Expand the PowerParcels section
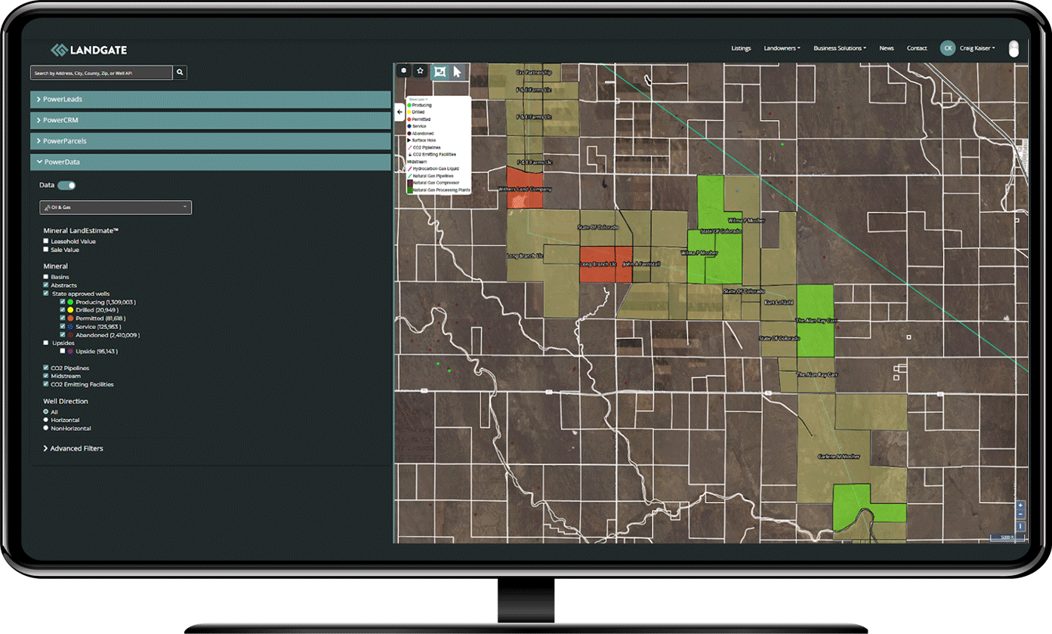The width and height of the screenshot is (1052, 634). click(x=211, y=141)
